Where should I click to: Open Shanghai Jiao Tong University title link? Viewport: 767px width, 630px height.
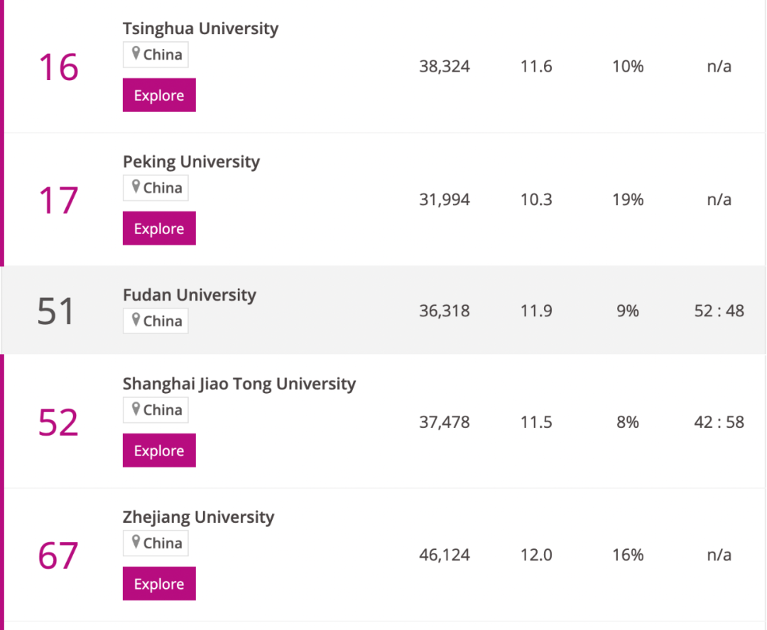point(239,384)
